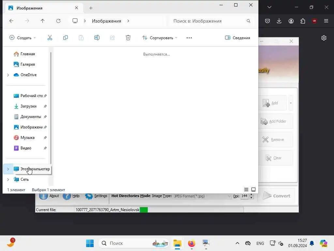Open Help in the converter window
334x251 pixels.
click(71, 196)
